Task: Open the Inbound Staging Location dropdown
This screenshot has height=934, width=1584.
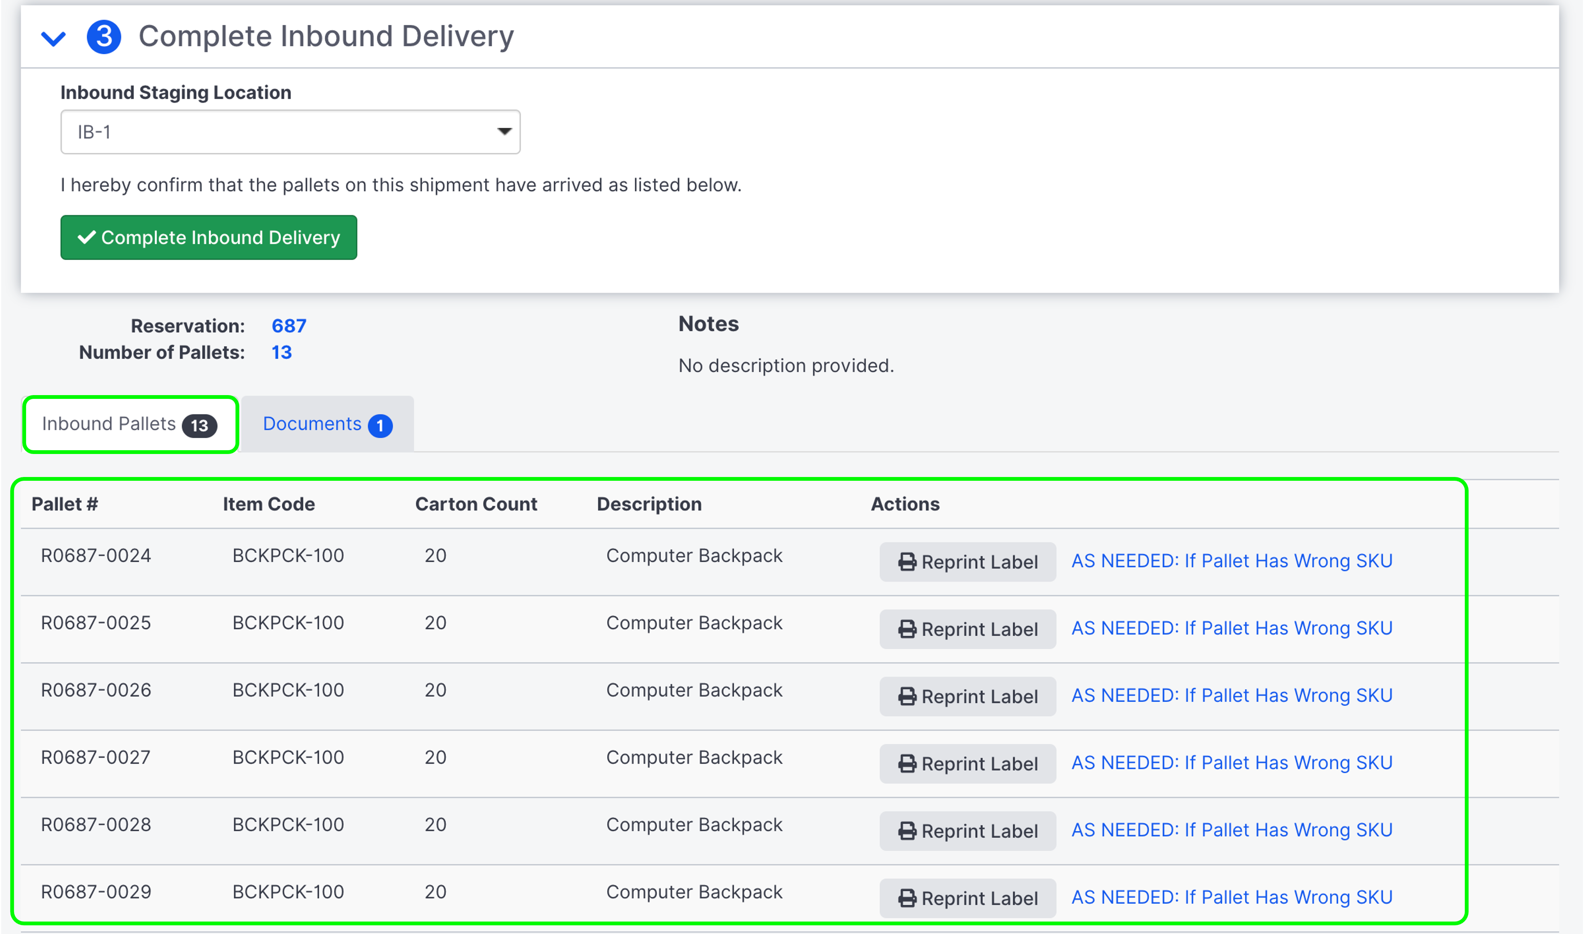Action: [x=505, y=132]
